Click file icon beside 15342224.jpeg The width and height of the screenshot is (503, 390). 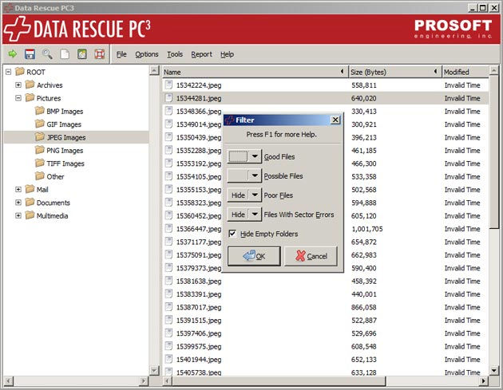click(x=168, y=85)
